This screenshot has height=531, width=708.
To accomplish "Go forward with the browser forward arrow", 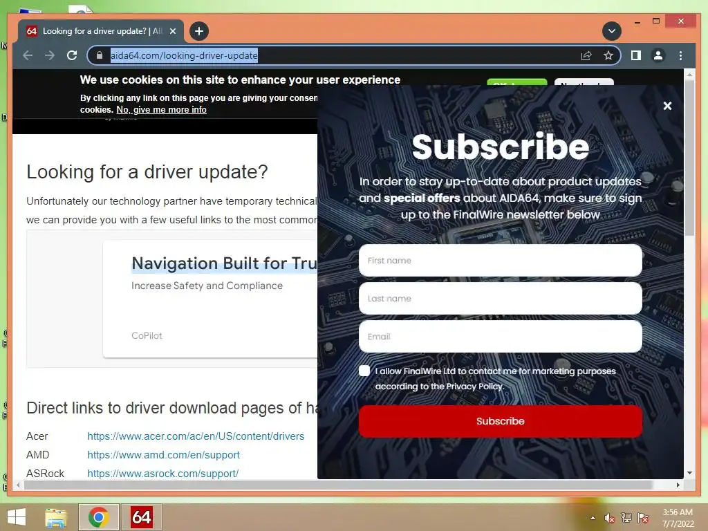I will [x=50, y=55].
